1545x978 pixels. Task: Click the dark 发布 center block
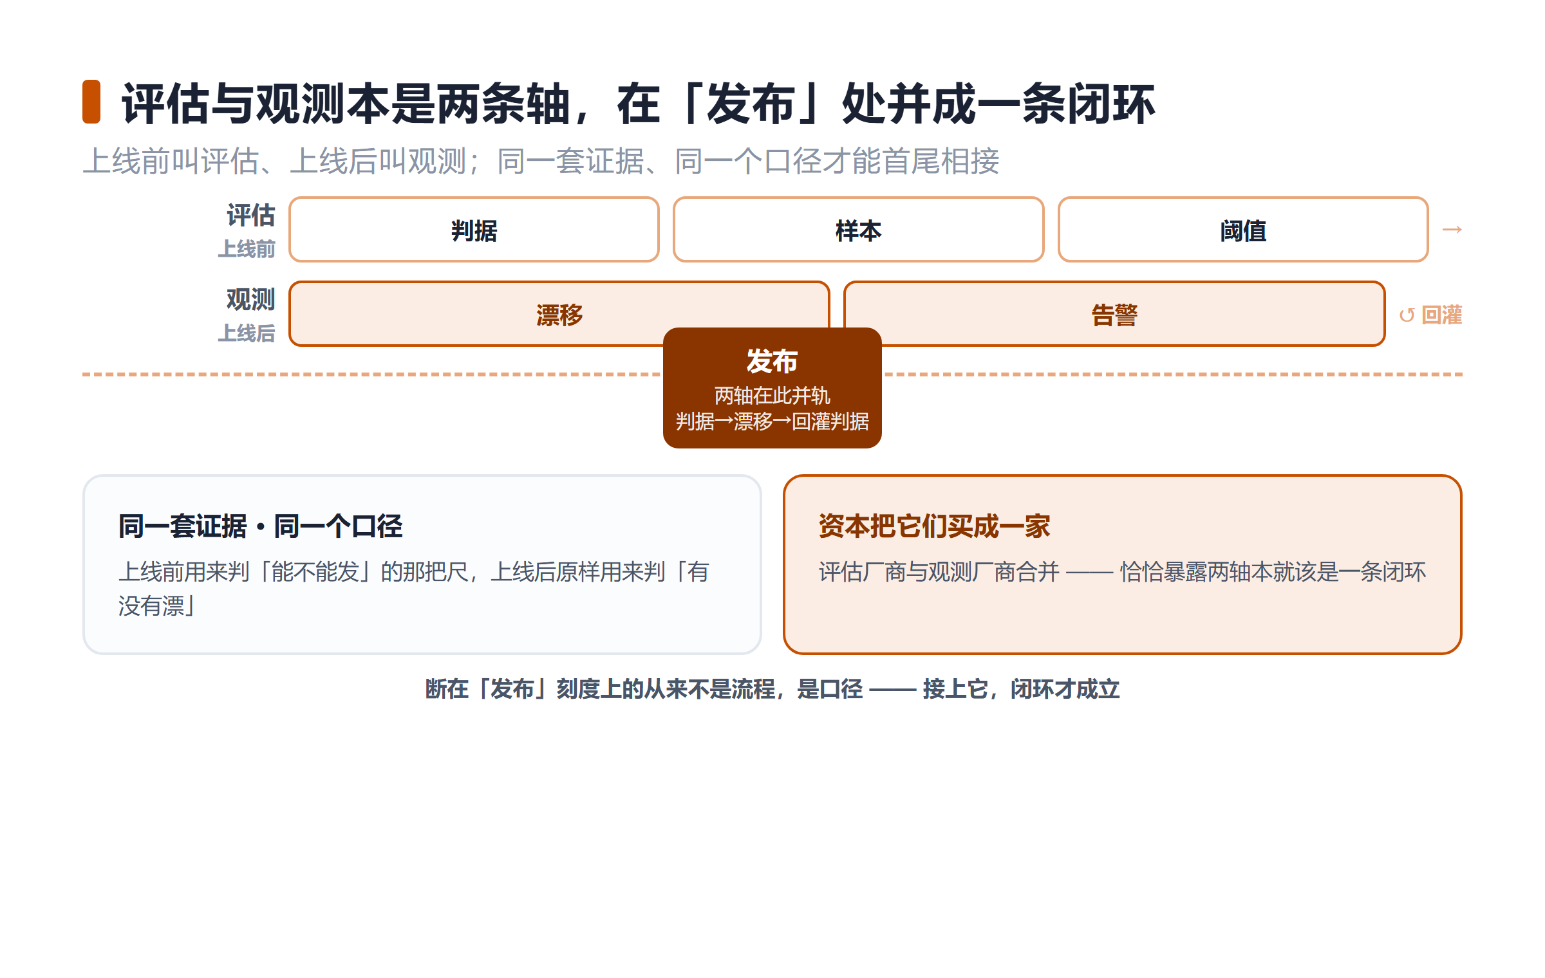click(x=772, y=388)
